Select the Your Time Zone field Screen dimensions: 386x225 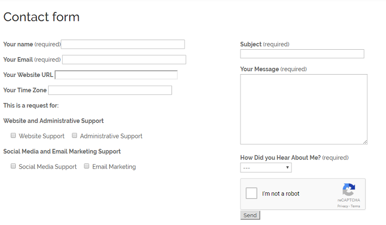pos(110,90)
